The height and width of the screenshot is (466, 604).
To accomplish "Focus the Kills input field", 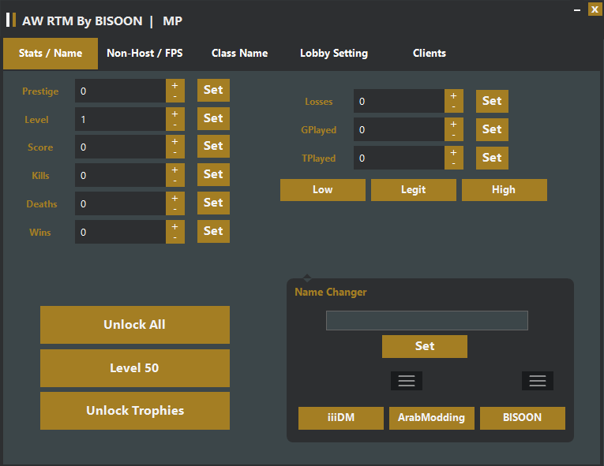I will point(120,176).
